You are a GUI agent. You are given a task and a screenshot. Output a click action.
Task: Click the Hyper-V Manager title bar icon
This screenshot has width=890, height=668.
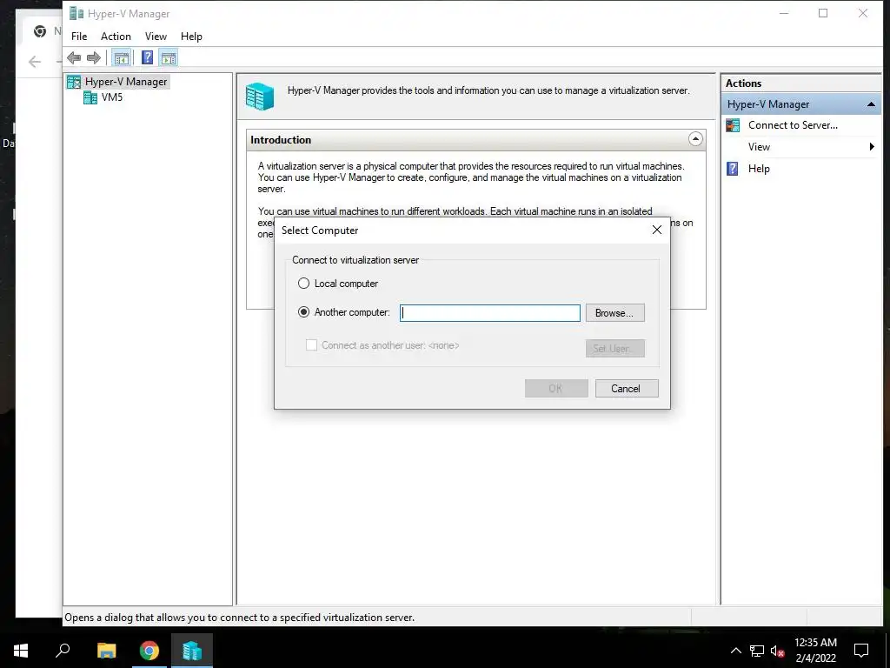(x=76, y=13)
